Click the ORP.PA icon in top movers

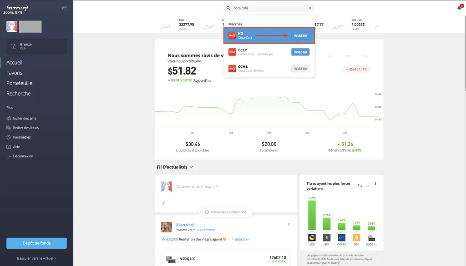pyautogui.click(x=341, y=237)
